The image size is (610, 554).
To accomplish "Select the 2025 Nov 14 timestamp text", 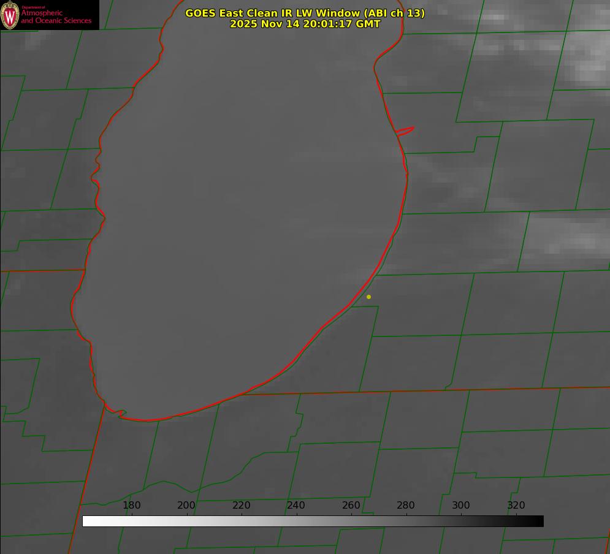I will 305,25.
